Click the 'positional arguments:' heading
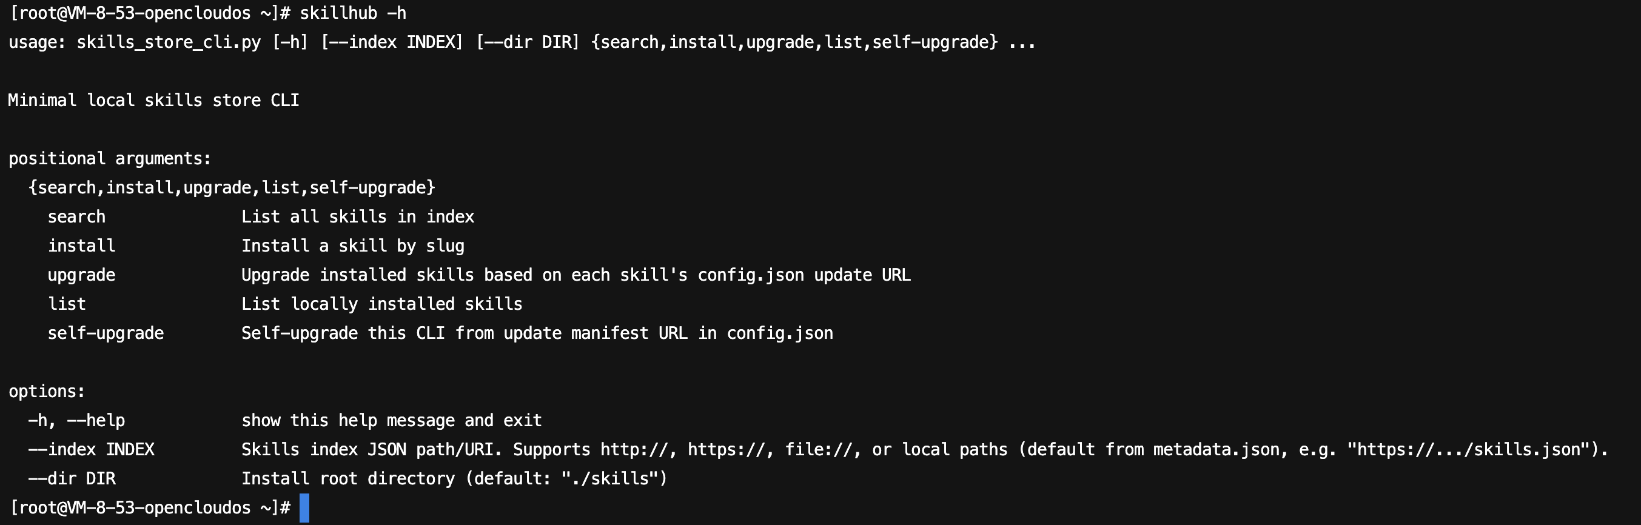The width and height of the screenshot is (1641, 525). pos(110,159)
